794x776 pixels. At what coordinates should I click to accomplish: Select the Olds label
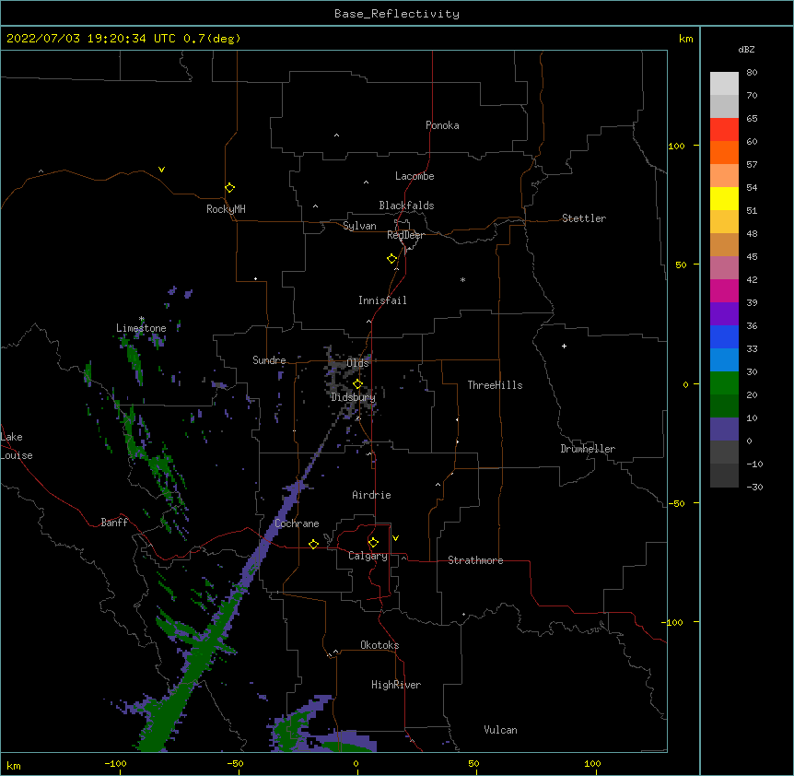coord(357,363)
